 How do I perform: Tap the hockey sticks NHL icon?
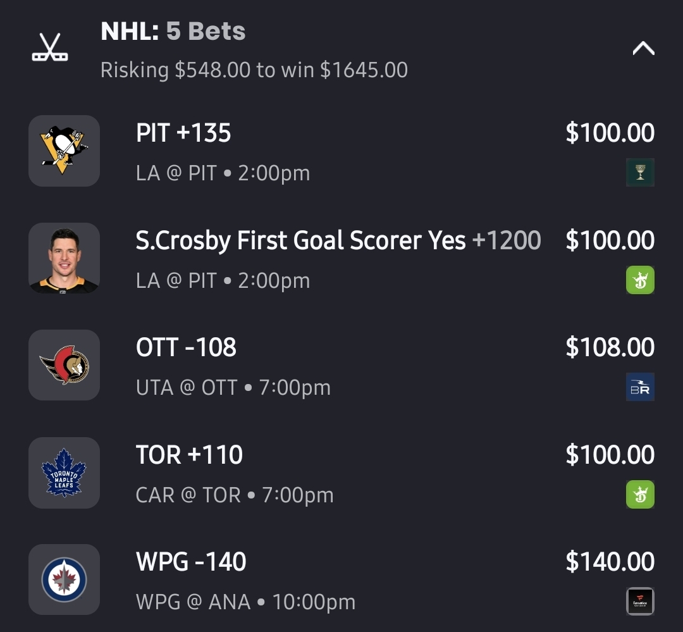tap(50, 48)
